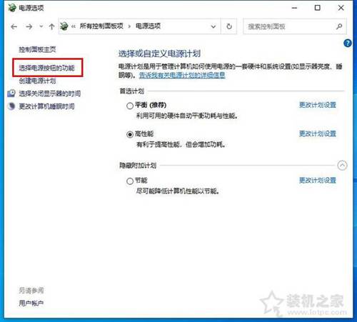Click the monitor icon beside 选择关闭显示器的时间
Viewport: 357px width, 322px height.
(x=11, y=94)
